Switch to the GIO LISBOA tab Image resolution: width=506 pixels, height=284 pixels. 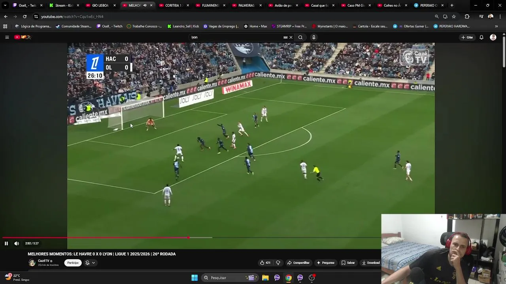click(x=100, y=6)
